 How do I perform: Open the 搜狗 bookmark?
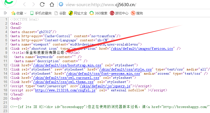click(137, 13)
